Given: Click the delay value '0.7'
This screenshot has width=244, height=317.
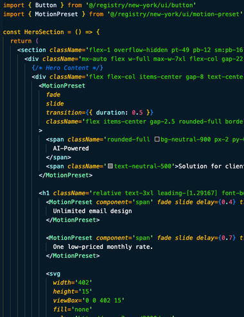Looking at the screenshot, I should click(x=227, y=238).
